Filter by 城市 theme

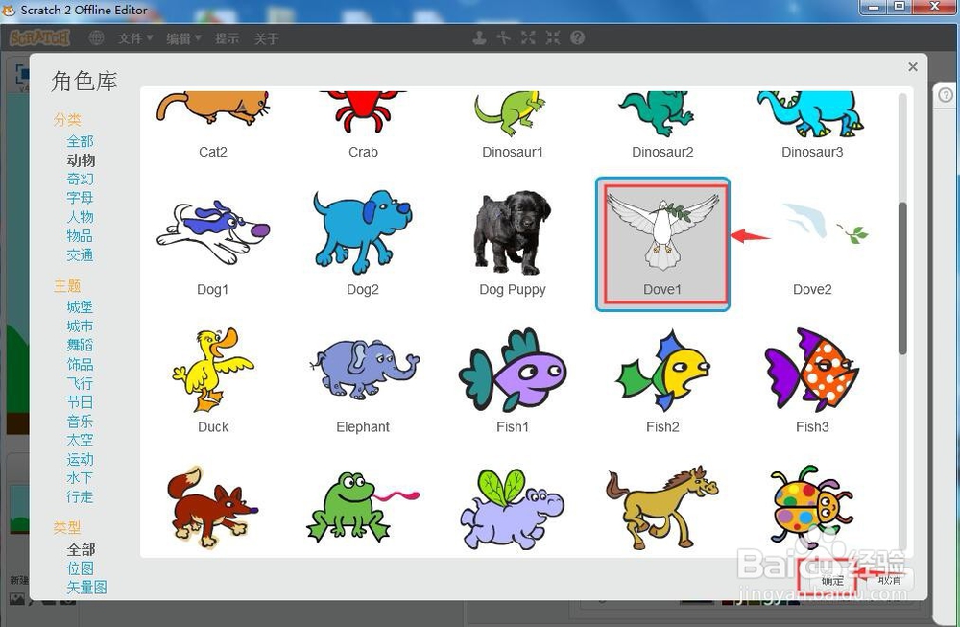[81, 326]
